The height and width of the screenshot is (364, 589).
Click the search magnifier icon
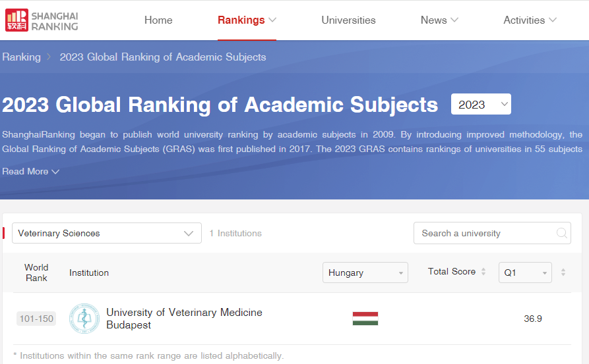(561, 233)
